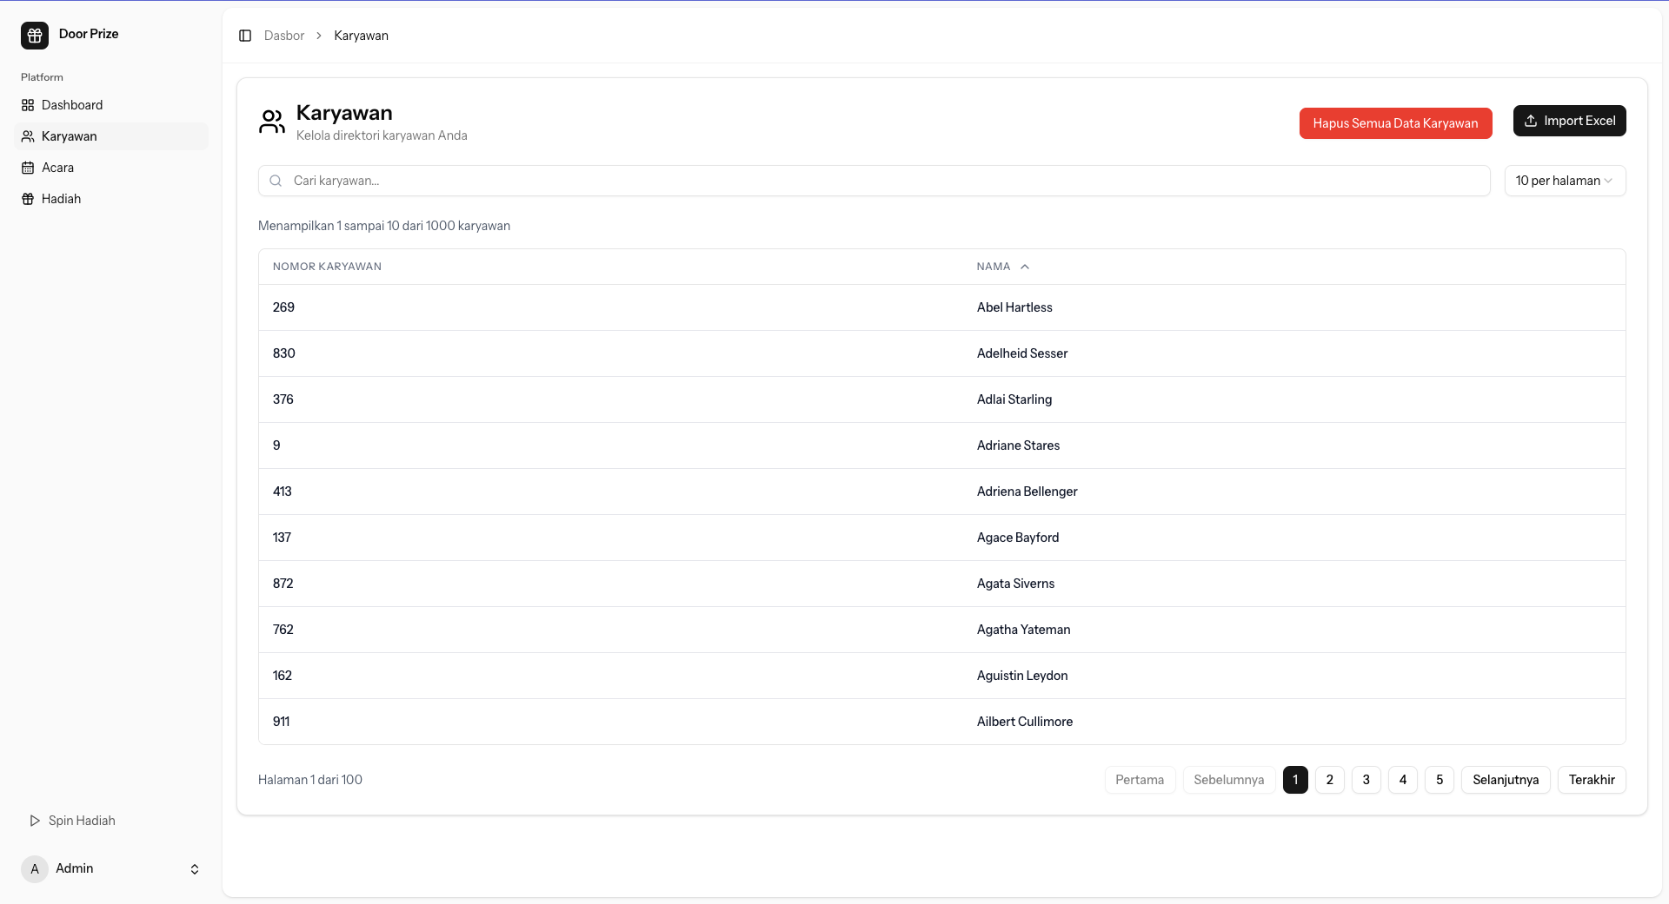Go to Dasbor breadcrumb link
The height and width of the screenshot is (904, 1669).
coord(284,36)
